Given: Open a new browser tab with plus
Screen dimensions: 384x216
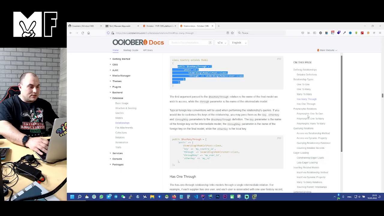Looking at the screenshot, I should (x=219, y=26).
